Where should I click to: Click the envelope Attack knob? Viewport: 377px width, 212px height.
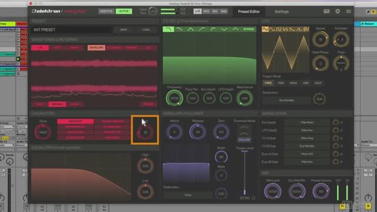(174, 132)
